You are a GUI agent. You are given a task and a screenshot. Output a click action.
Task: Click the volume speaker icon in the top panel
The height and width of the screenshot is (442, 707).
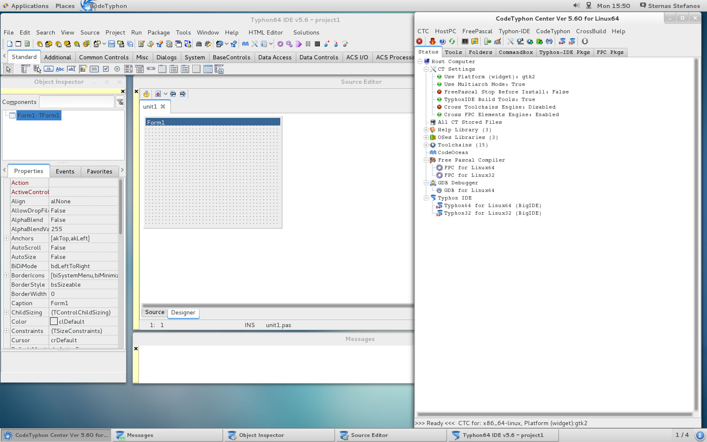[576, 5]
